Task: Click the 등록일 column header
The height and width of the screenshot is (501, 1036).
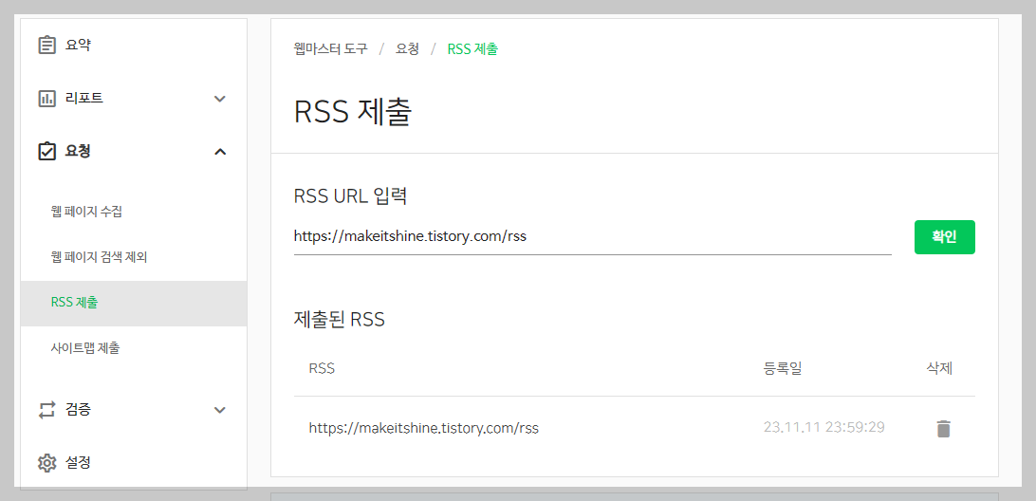Action: (x=783, y=368)
